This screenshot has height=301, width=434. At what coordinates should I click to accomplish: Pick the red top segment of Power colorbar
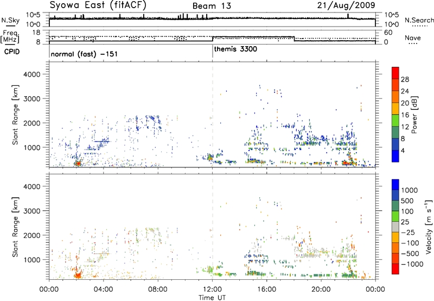395,73
